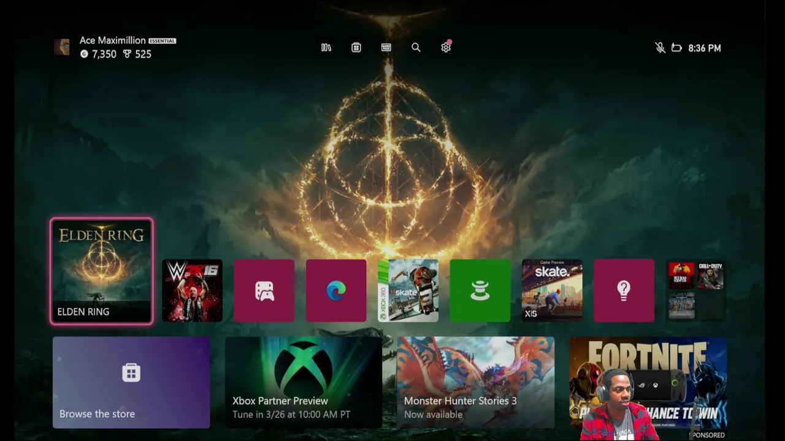
Task: Open the Settings gear icon
Action: pos(446,48)
